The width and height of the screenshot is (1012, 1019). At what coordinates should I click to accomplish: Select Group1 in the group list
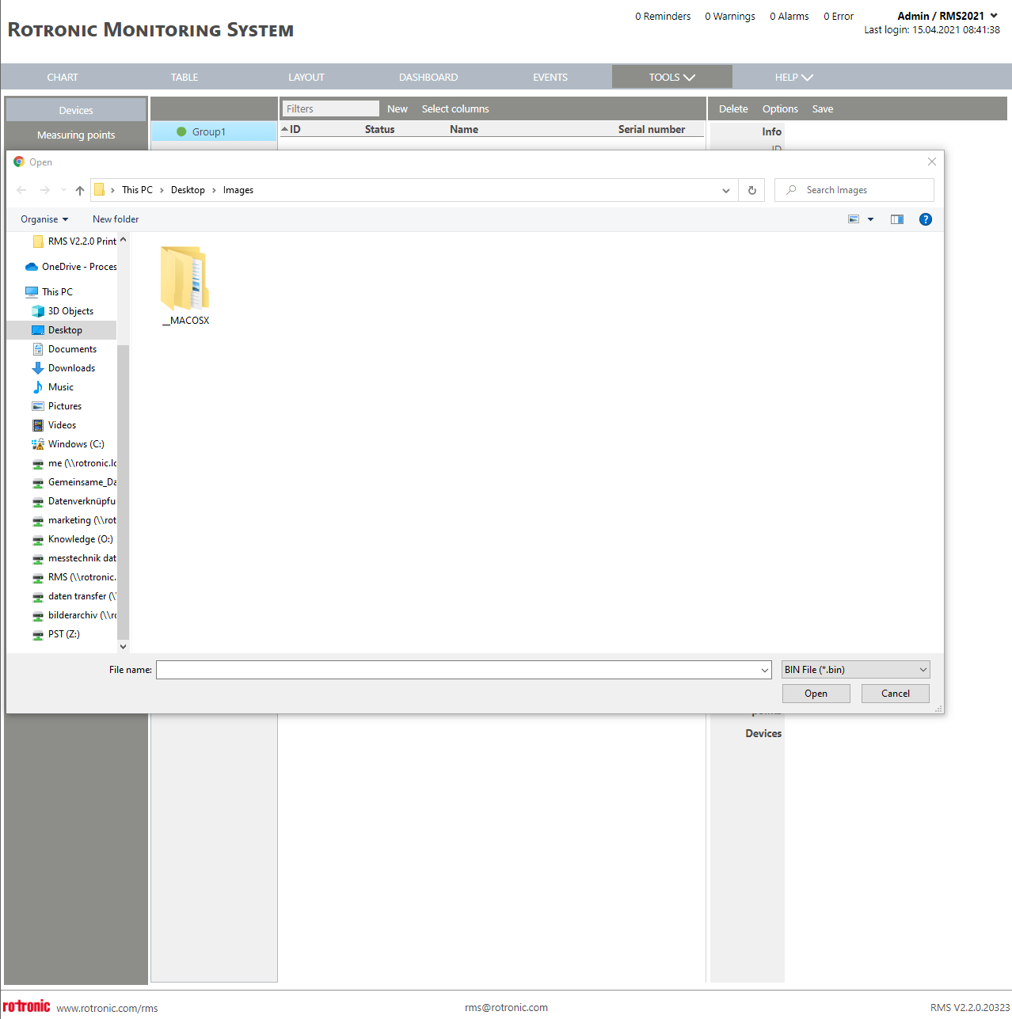214,131
